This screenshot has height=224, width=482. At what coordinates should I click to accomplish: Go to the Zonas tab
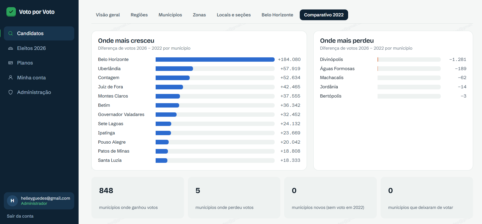tap(199, 15)
